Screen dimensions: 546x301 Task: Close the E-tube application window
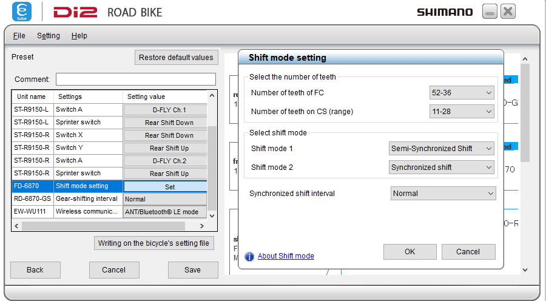click(x=508, y=12)
